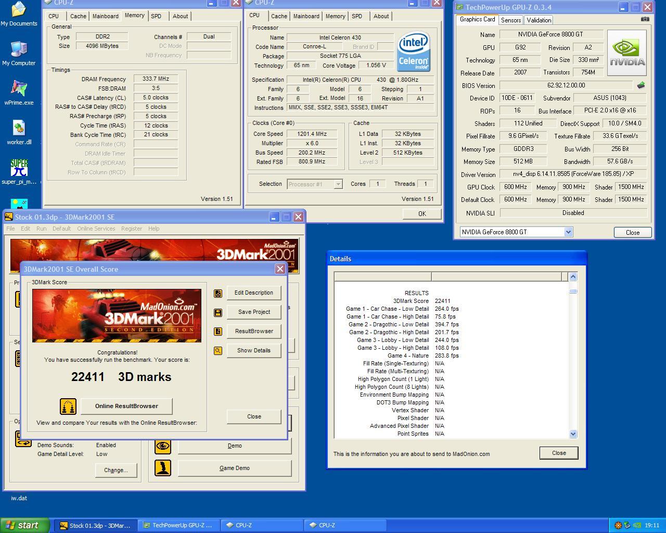Image resolution: width=666 pixels, height=533 pixels.
Task: Open the File menu in 3DMark2001
Action: (10, 229)
